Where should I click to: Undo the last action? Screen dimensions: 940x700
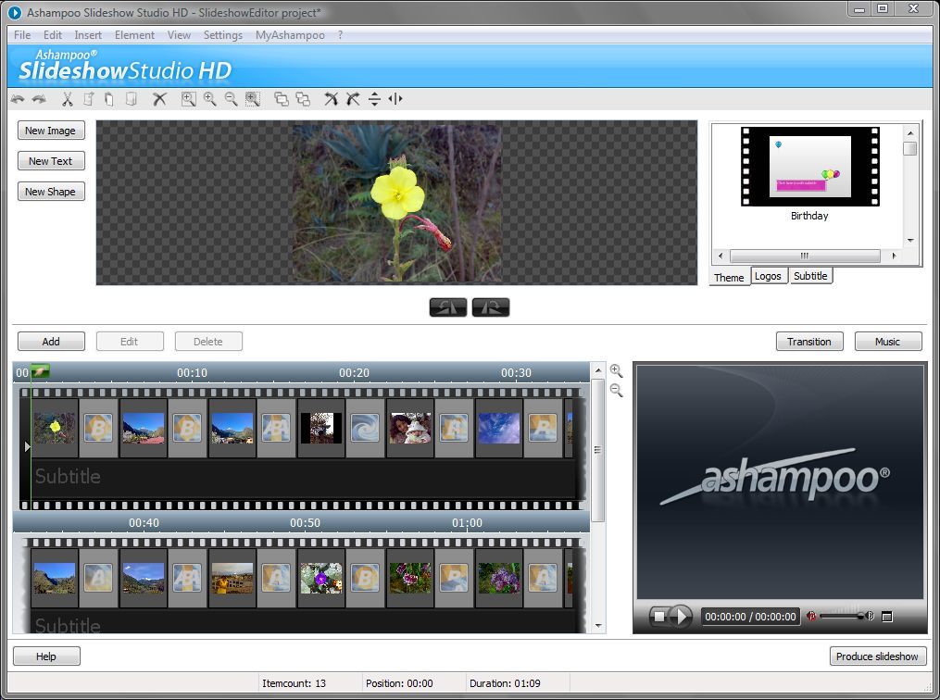18,99
